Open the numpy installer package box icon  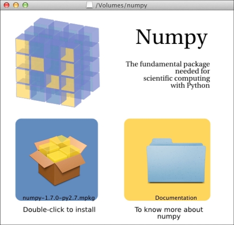point(58,160)
